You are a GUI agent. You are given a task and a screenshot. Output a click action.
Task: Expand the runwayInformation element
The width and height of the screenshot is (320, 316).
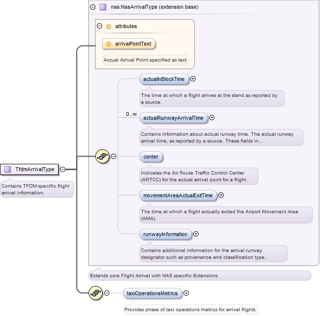point(196,234)
